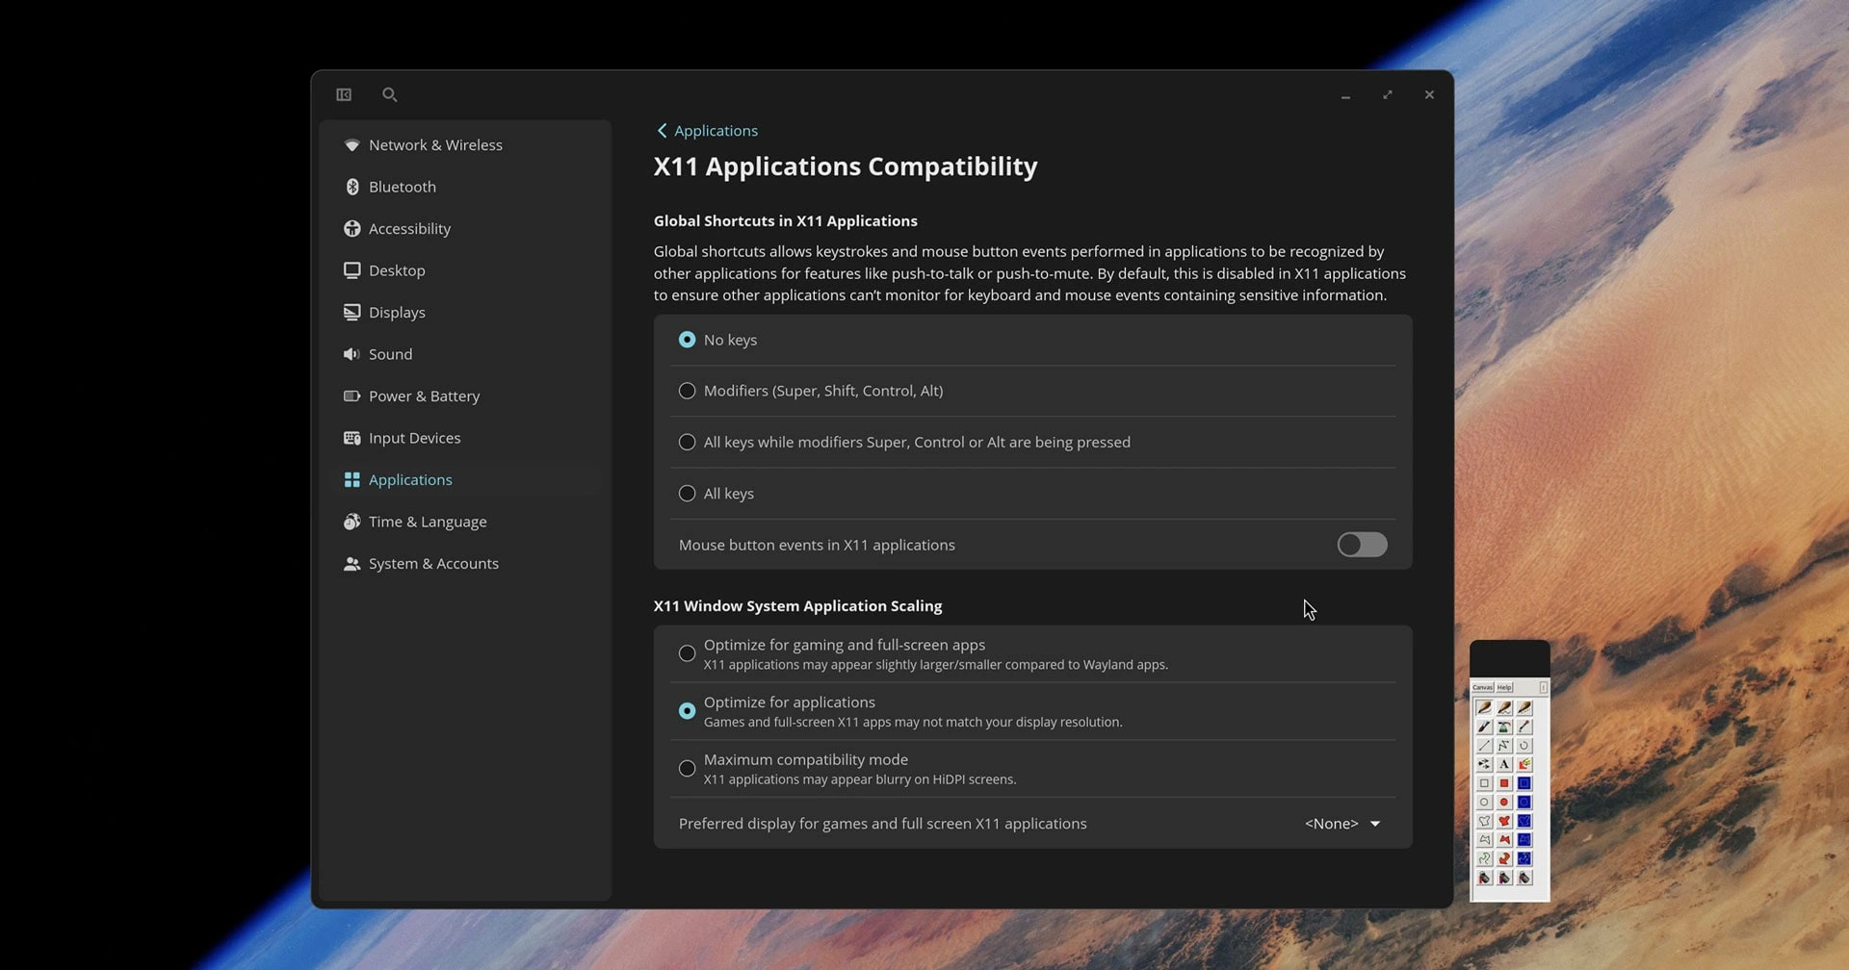This screenshot has height=970, width=1849.
Task: Select the connected polyline tool in toolbox
Action: [x=1504, y=745]
